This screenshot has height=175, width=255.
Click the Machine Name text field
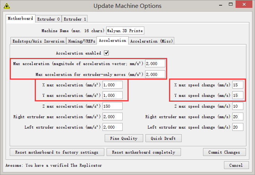pos(125,31)
